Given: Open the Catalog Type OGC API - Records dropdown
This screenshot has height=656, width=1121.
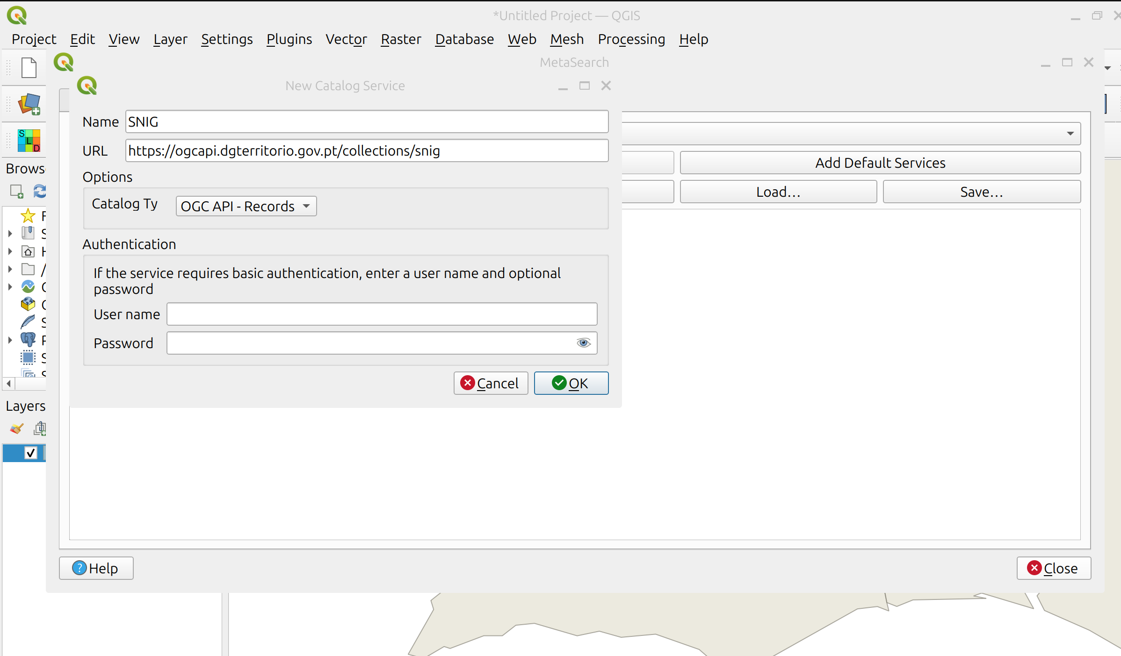Looking at the screenshot, I should [x=246, y=206].
